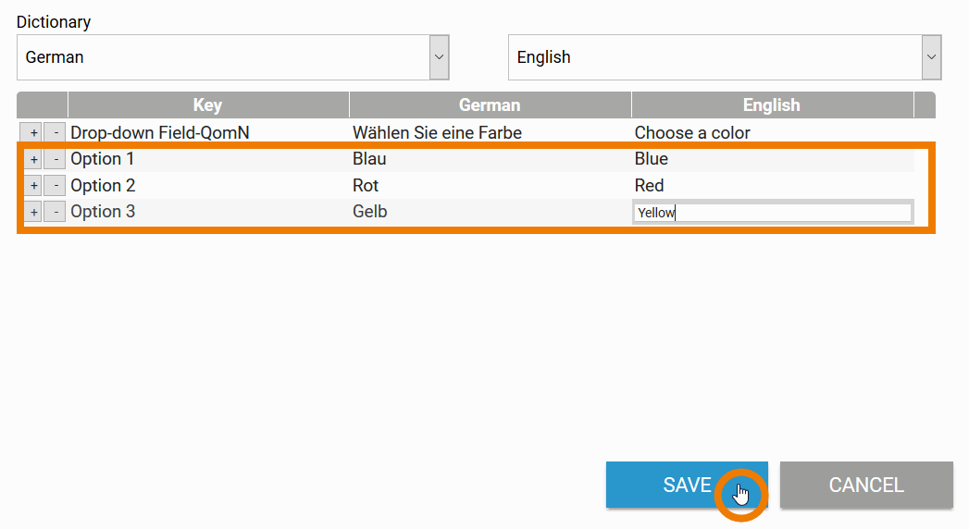Edit the German cell 'Gelb'
Image resolution: width=969 pixels, height=529 pixels.
point(370,212)
